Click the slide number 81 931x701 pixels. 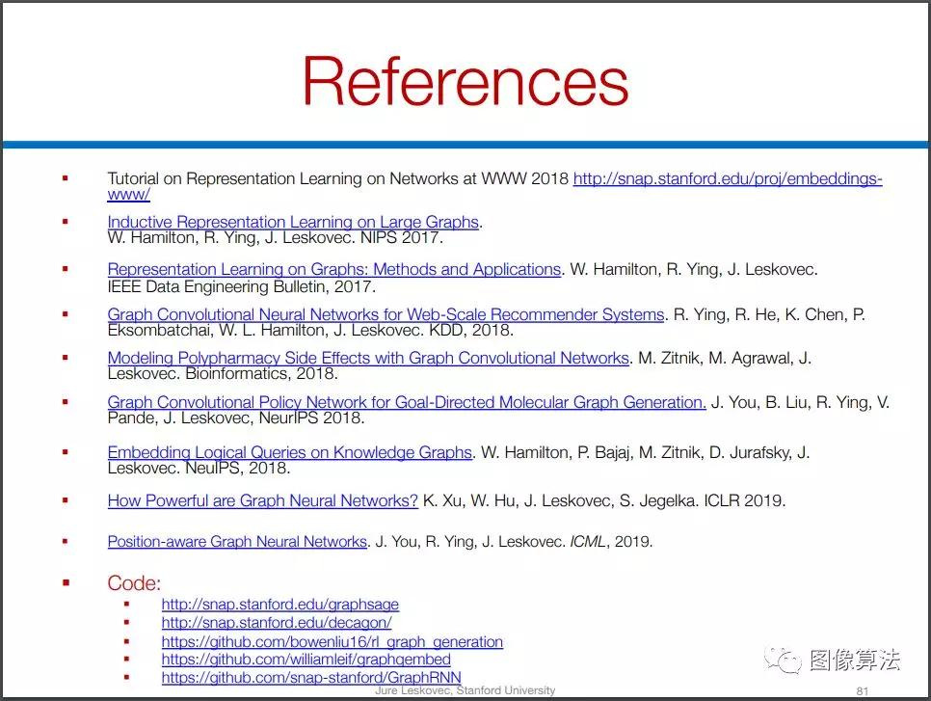(x=863, y=691)
